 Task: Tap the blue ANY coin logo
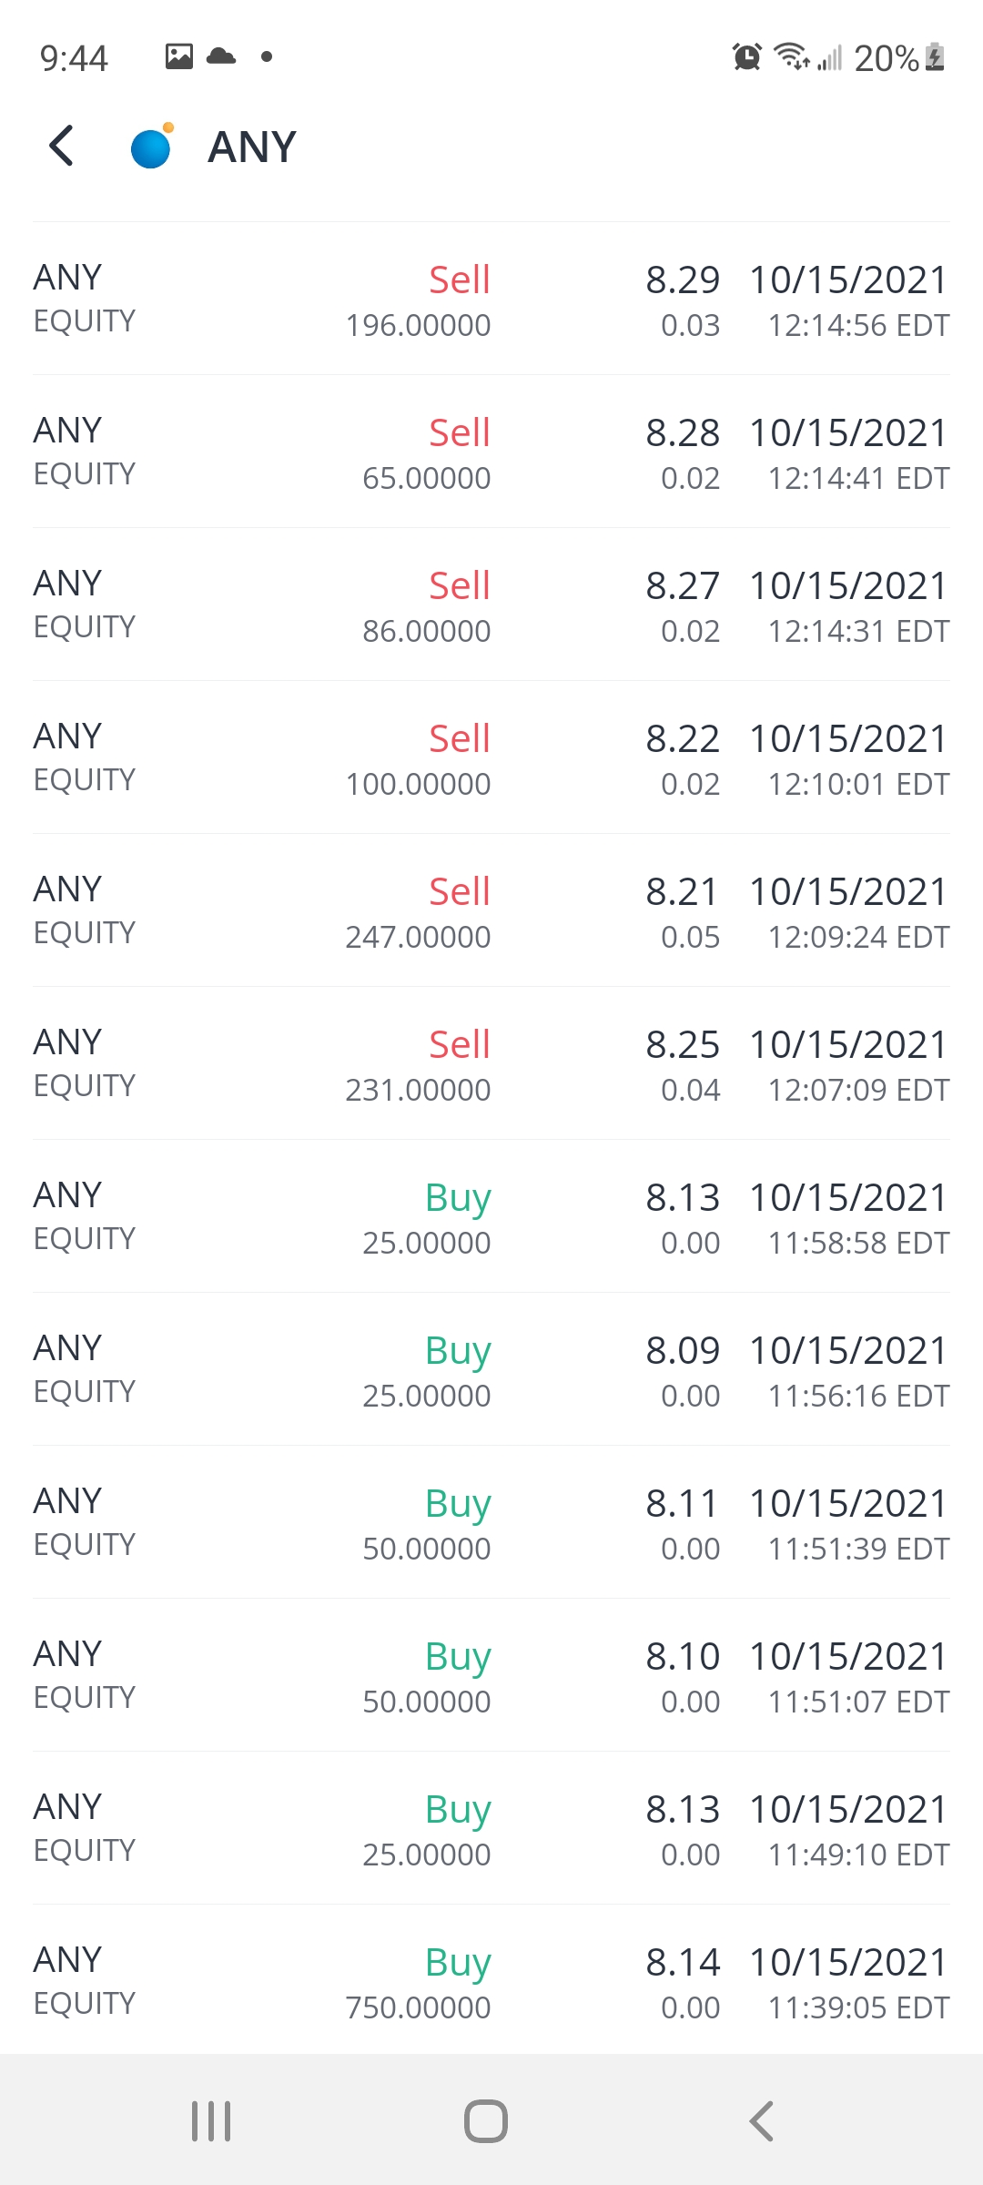click(x=151, y=147)
